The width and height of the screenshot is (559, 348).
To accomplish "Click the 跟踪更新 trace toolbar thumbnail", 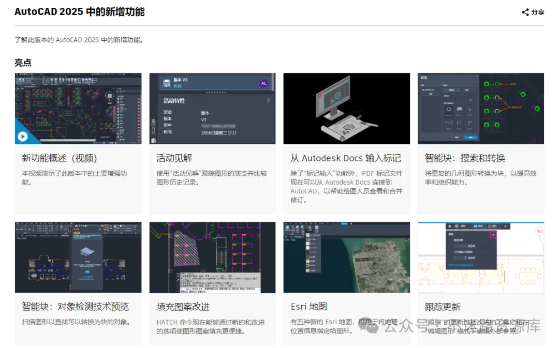I will click(481, 257).
